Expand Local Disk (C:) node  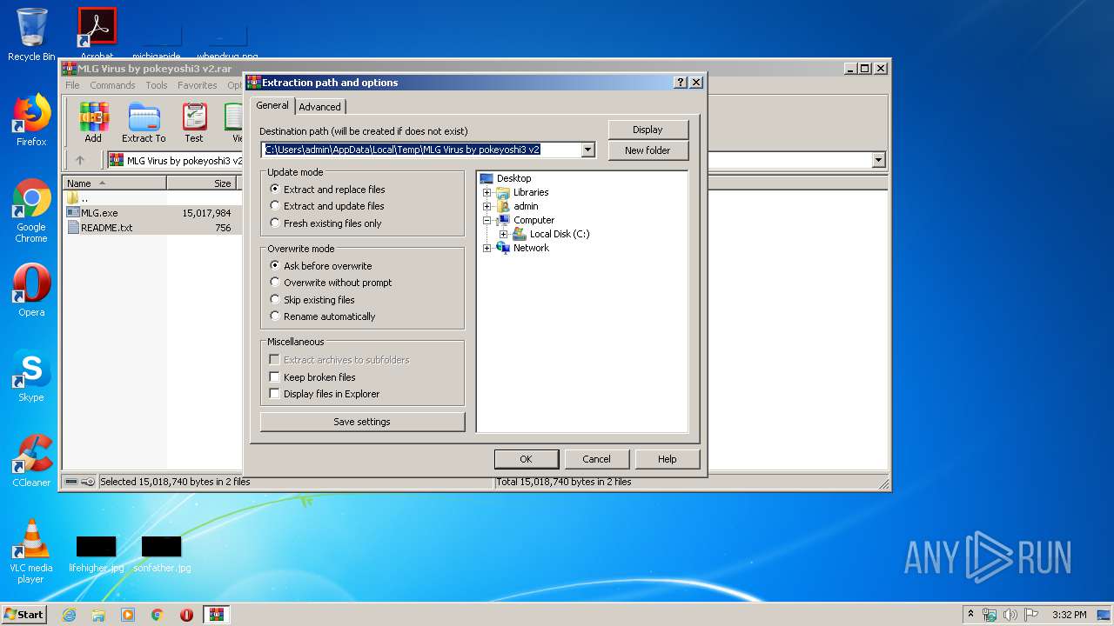coord(503,234)
